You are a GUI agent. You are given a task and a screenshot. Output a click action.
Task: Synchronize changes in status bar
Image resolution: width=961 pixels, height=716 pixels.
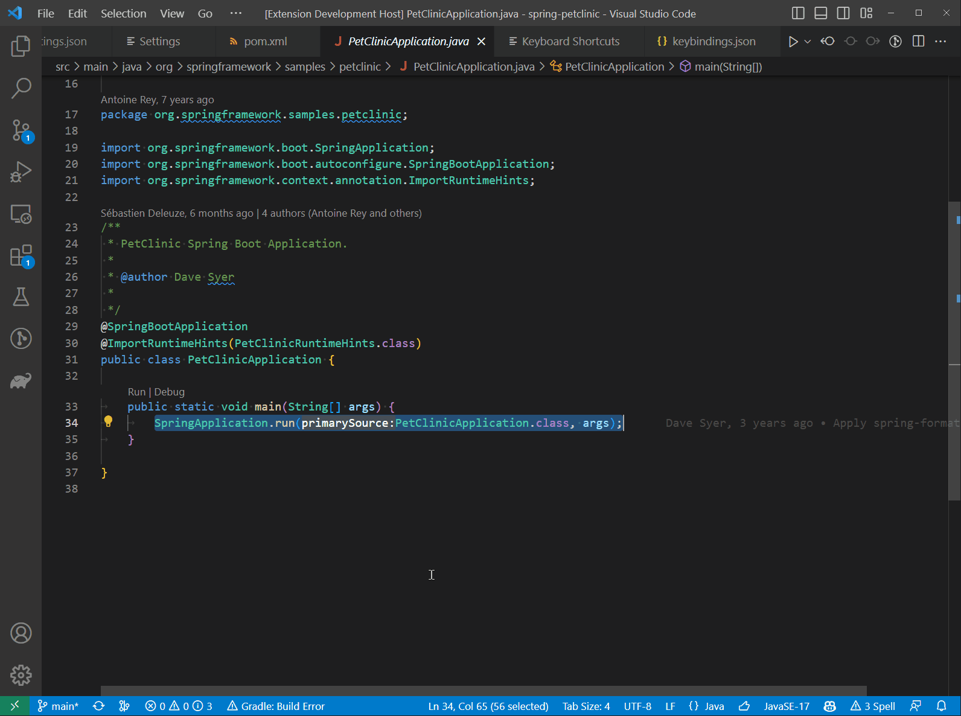click(98, 706)
